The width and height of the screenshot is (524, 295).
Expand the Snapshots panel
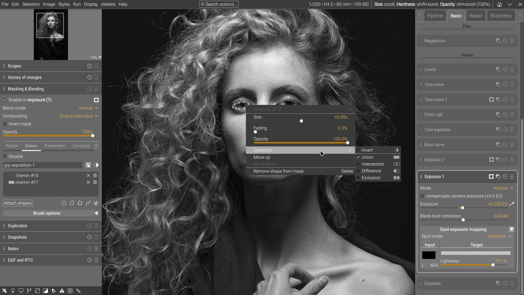click(4, 237)
